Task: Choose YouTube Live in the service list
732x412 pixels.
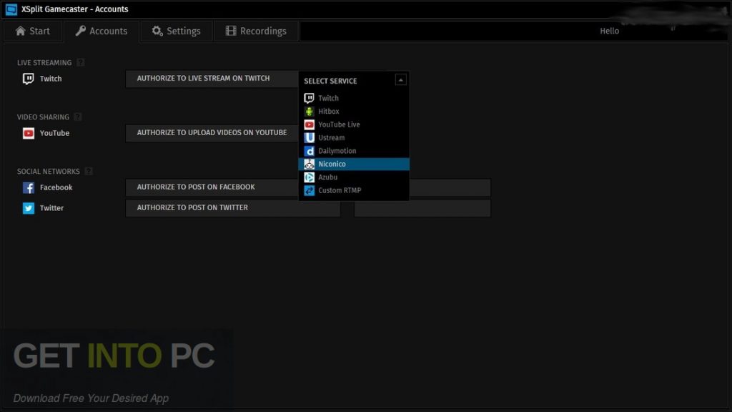Action: 354,124
